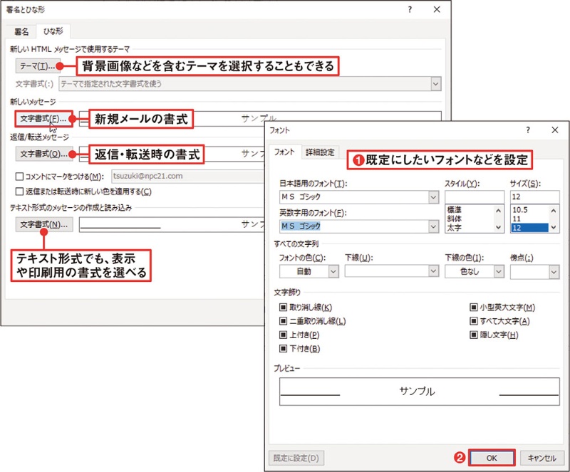Enable コメントにマークをつける checkbox
570x472 pixels.
point(19,177)
